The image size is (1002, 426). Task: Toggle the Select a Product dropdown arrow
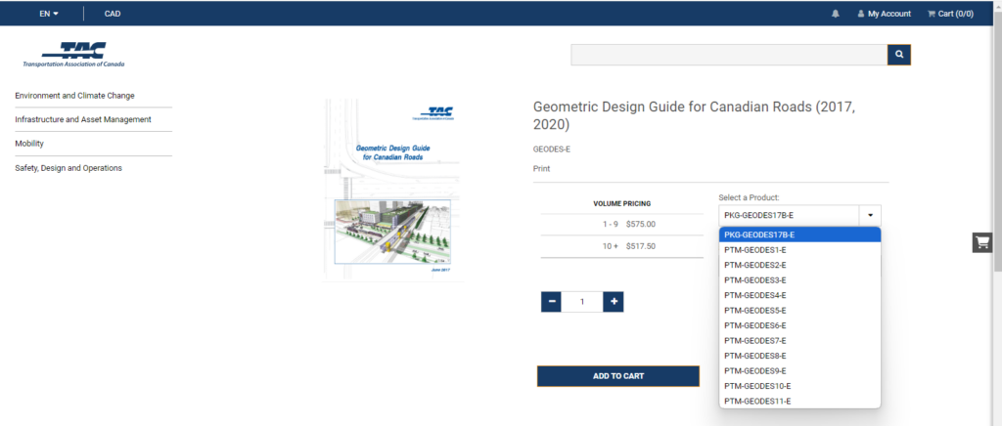[870, 216]
